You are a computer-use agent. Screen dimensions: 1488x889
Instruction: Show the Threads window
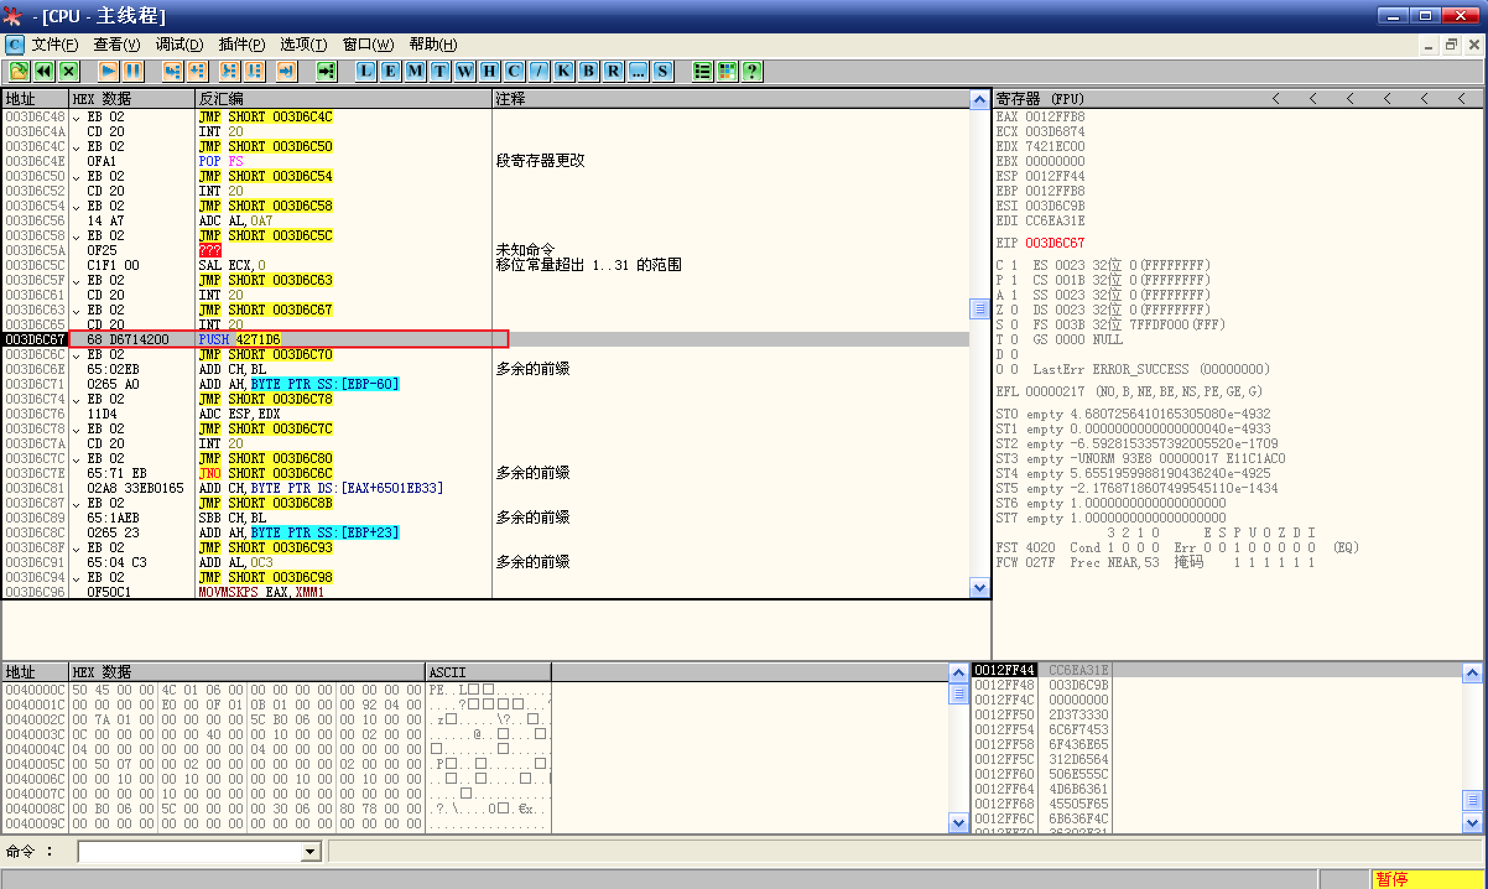440,71
